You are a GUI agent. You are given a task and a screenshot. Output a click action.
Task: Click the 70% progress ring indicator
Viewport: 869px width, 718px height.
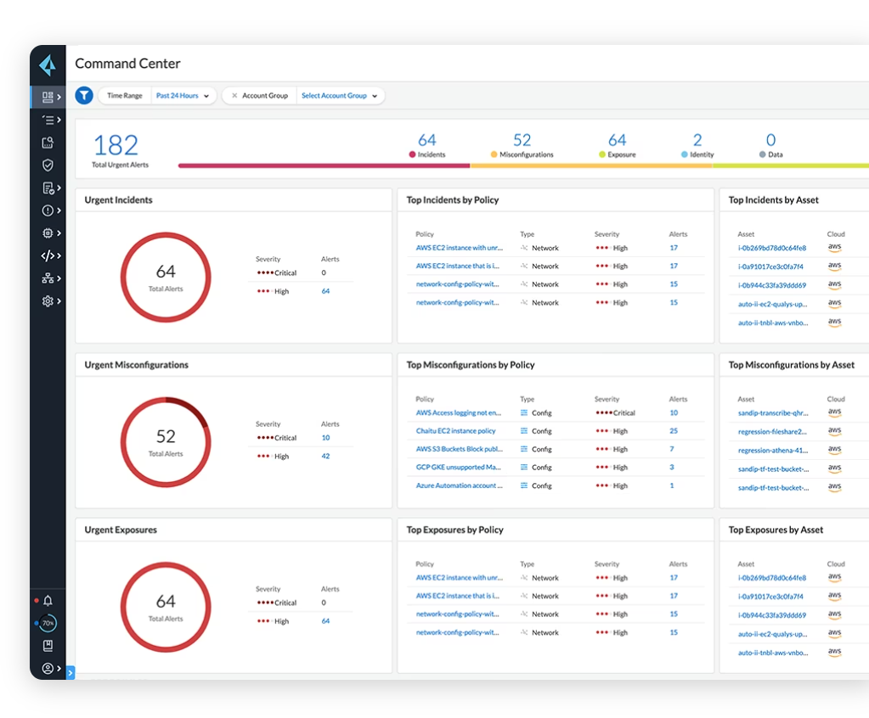pyautogui.click(x=48, y=623)
